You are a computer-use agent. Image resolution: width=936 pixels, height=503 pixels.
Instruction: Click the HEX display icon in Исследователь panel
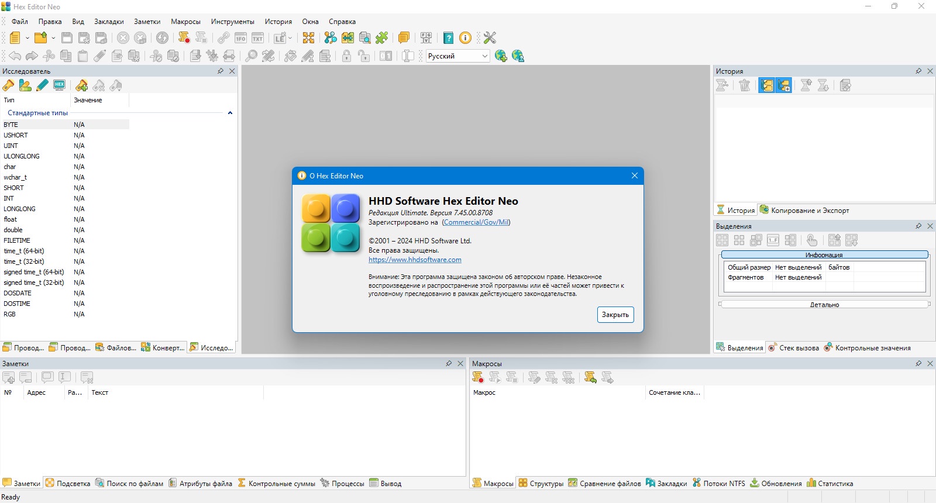tap(59, 85)
